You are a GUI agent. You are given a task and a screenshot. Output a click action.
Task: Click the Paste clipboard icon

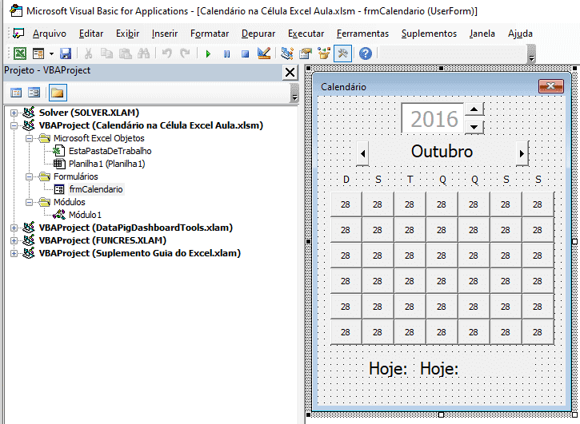[x=126, y=54]
